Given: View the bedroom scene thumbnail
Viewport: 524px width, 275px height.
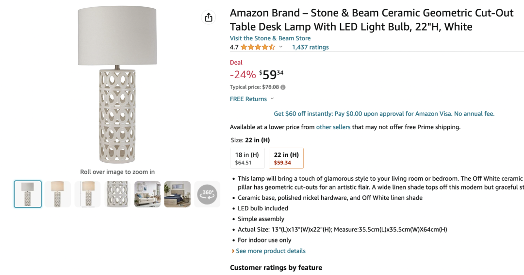Looking at the screenshot, I should coord(177,194).
